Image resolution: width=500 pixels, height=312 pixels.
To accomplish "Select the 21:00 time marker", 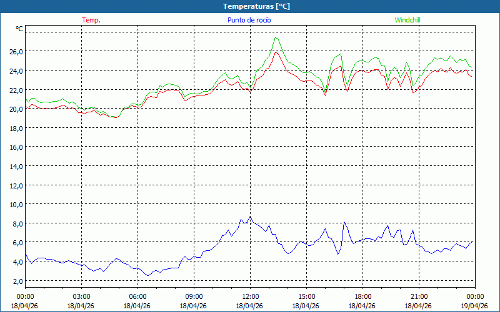I will pyautogui.click(x=419, y=296).
